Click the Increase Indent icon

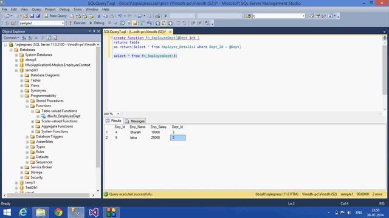[200, 23]
